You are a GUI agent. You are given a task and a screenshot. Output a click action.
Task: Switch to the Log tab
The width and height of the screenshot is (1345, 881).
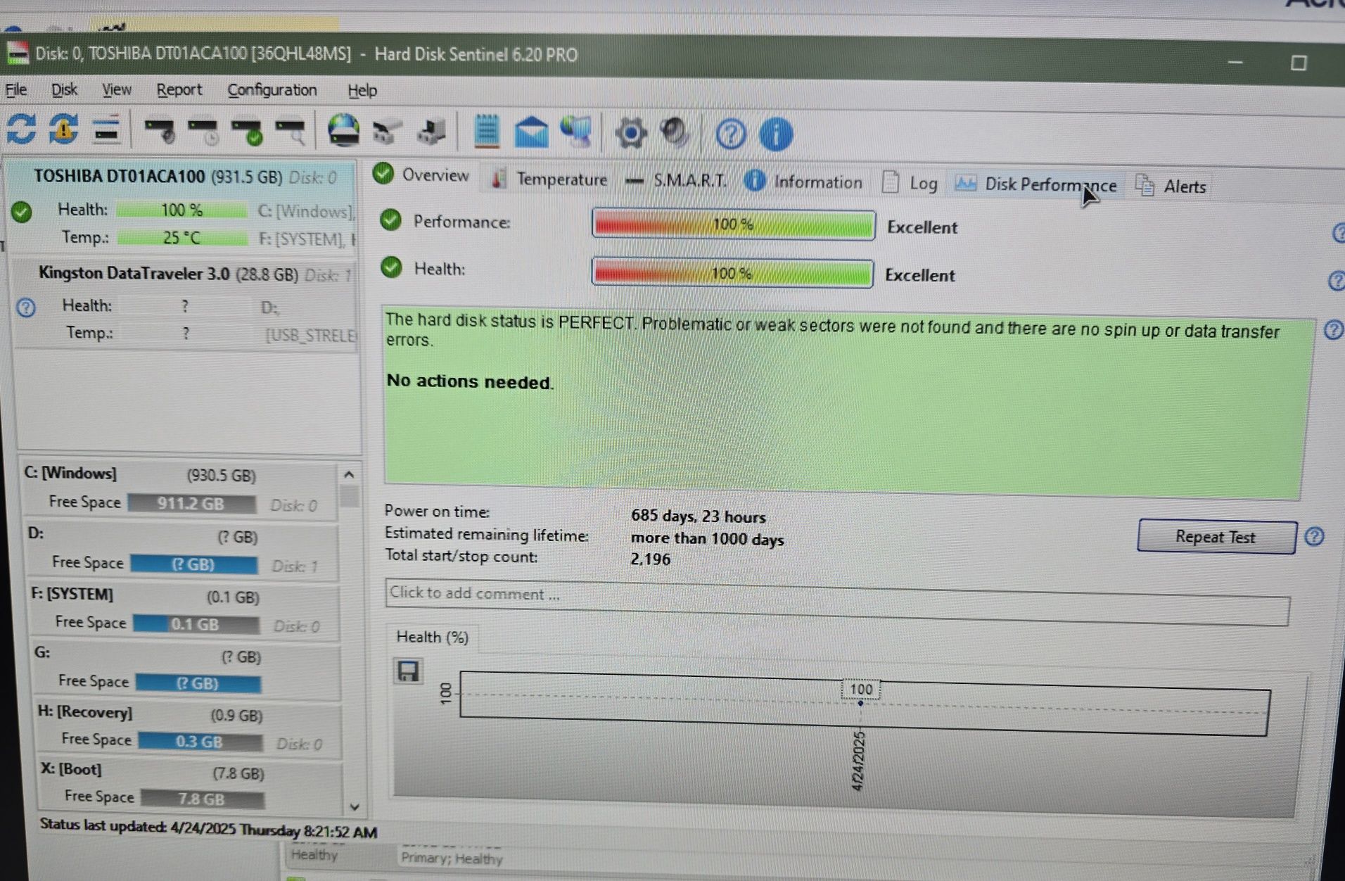click(910, 183)
